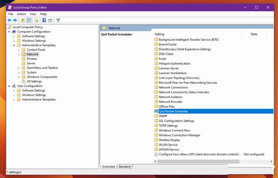Select Offline Files folder
This screenshot has width=278, height=178.
point(167,106)
